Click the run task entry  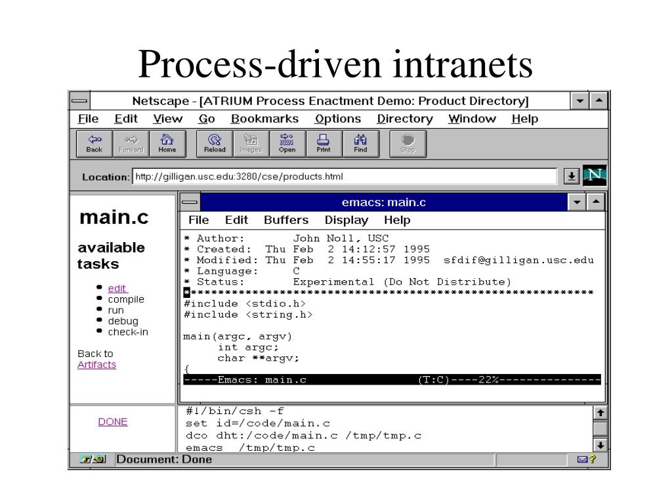point(115,310)
